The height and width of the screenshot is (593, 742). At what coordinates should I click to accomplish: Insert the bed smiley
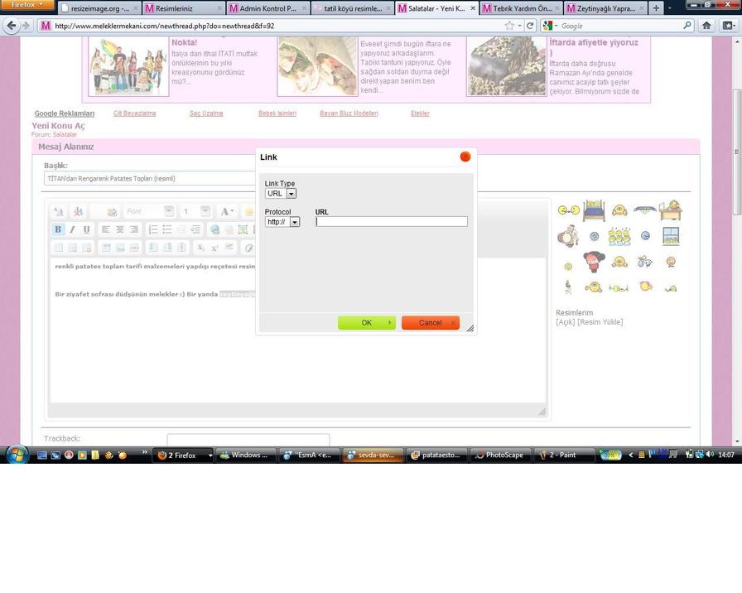(x=594, y=210)
